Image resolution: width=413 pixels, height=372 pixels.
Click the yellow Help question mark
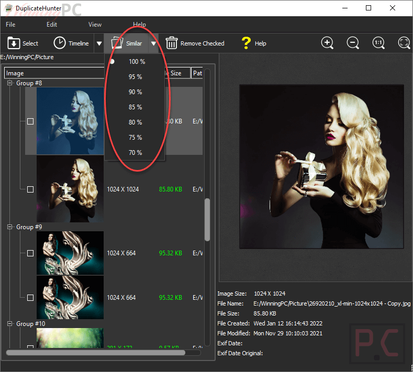[246, 43]
